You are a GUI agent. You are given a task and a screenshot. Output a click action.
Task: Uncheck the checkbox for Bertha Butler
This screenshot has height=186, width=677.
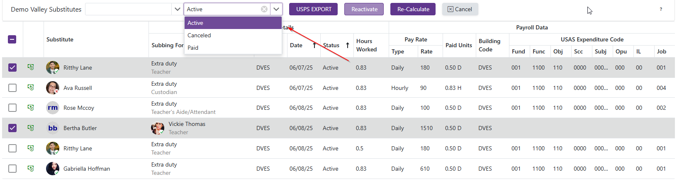coord(12,128)
